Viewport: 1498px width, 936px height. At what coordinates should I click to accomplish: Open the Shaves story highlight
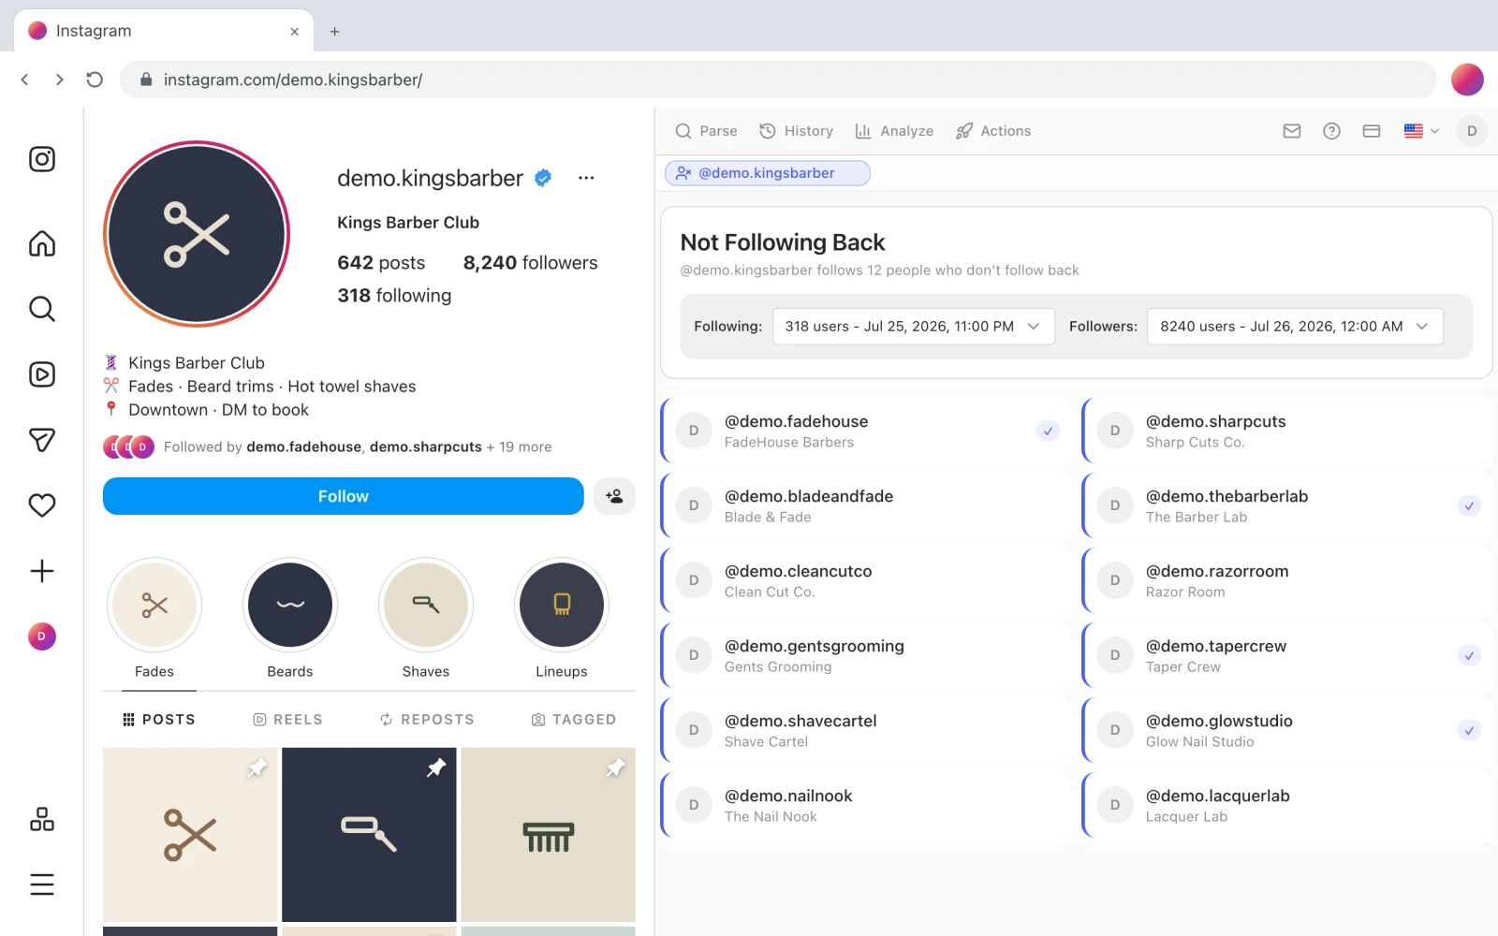tap(426, 619)
